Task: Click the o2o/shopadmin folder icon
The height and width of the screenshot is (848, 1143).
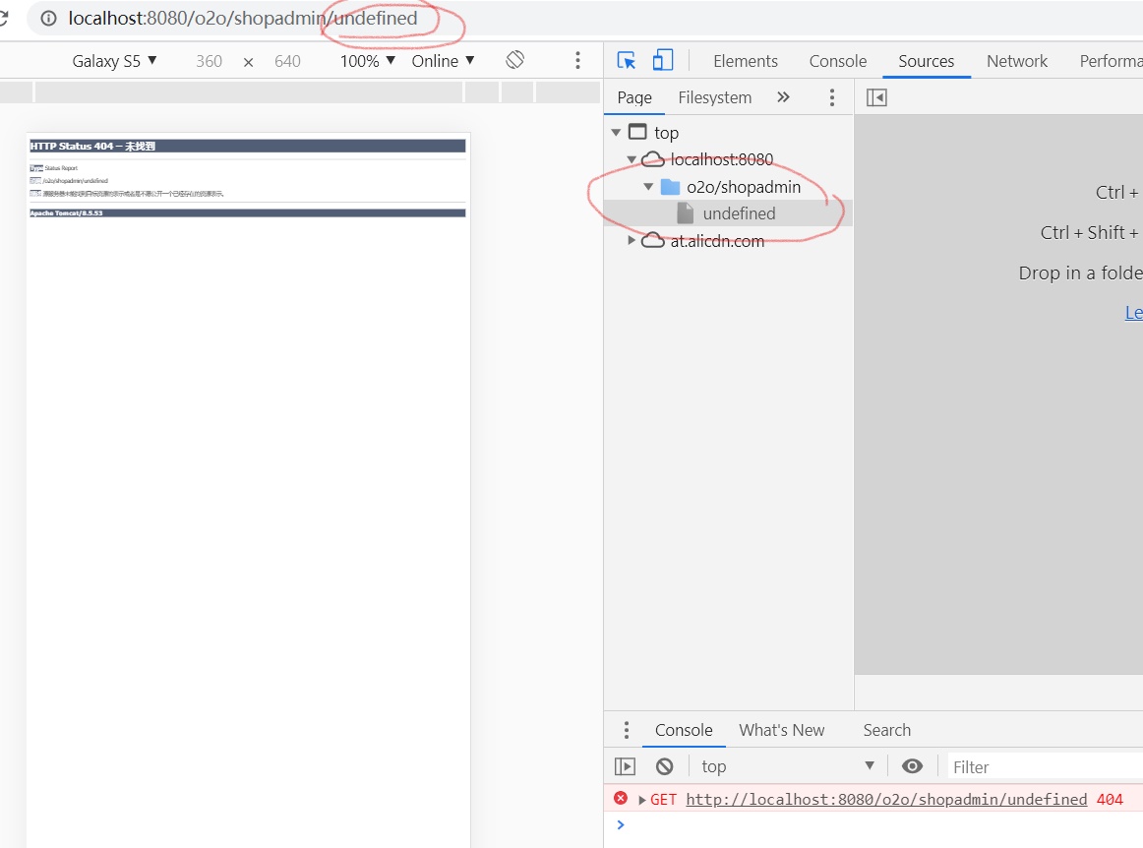Action: tap(670, 187)
